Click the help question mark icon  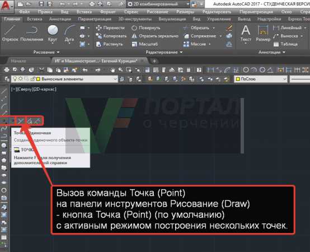coord(199,70)
